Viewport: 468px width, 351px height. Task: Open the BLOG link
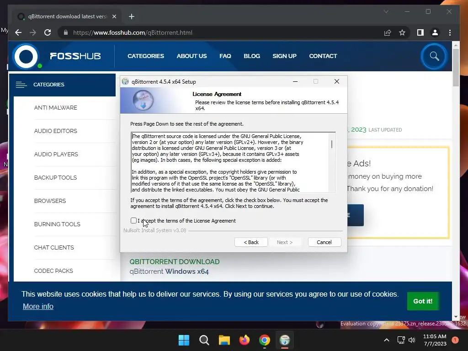pos(252,56)
